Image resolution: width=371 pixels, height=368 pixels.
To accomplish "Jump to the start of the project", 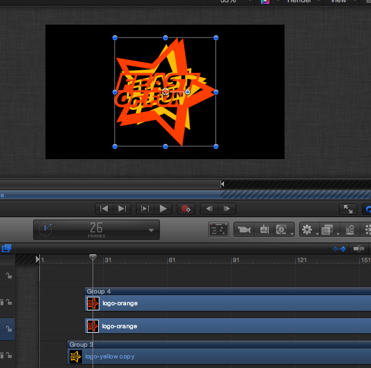I will click(x=104, y=209).
